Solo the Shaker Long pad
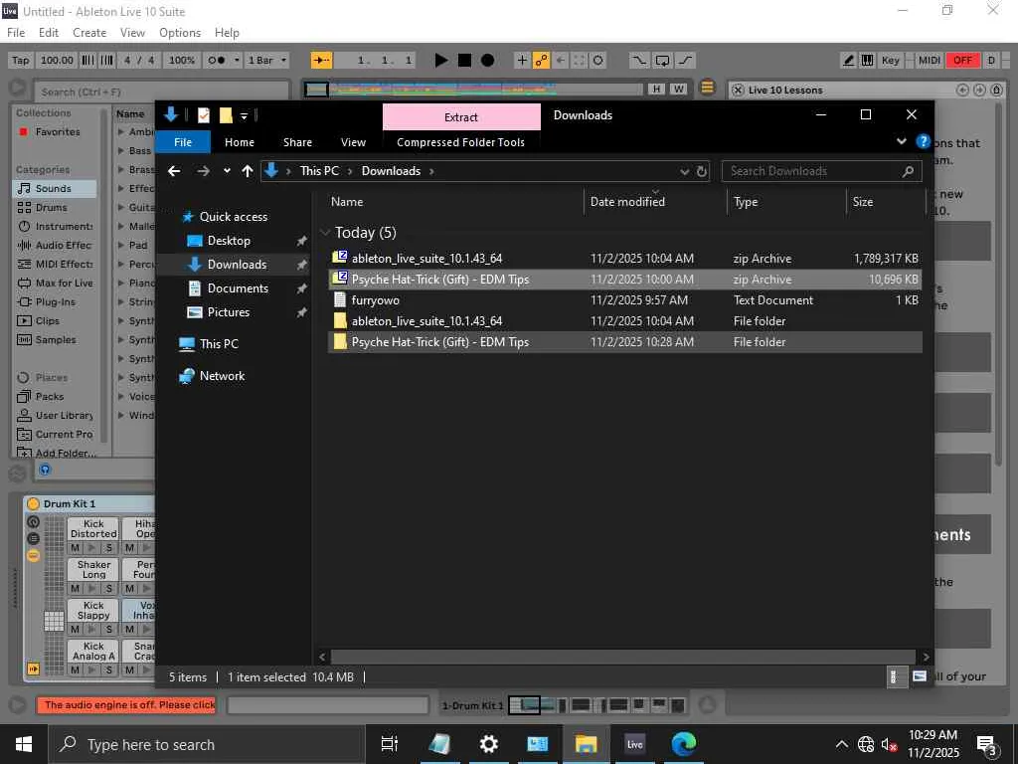 pos(109,589)
